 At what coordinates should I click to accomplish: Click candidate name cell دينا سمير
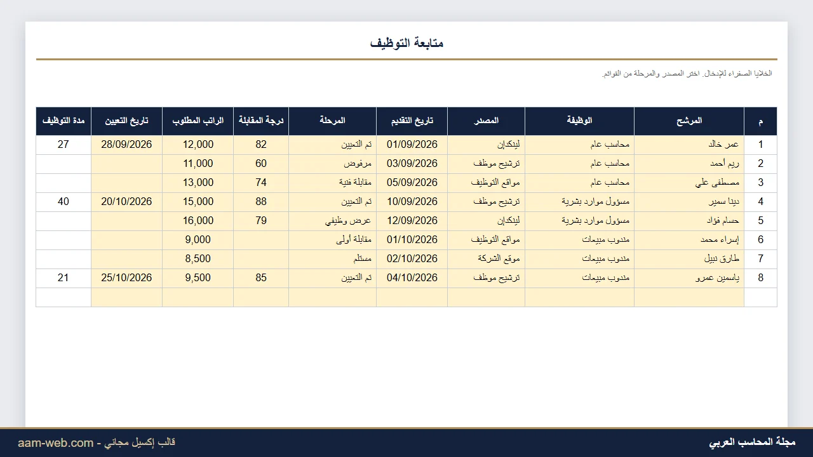coord(689,202)
